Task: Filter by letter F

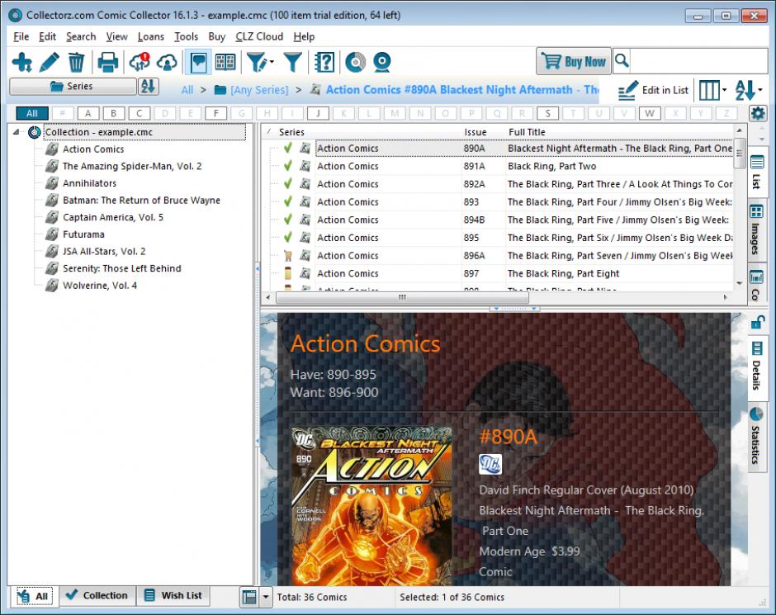Action: click(x=216, y=113)
